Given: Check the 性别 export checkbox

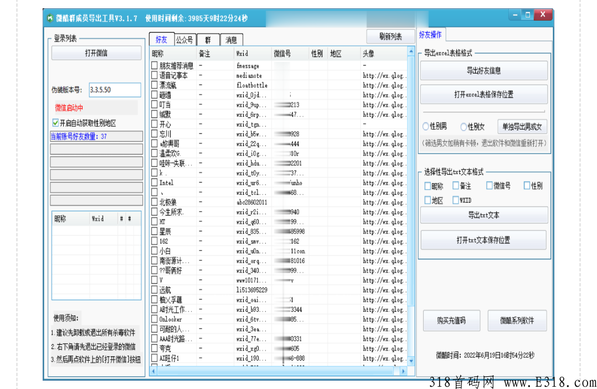Looking at the screenshot, I should [527, 186].
